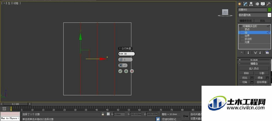Screen dimensions: 272x121
Task: Click the 焊接 button
Action: [260, 78]
